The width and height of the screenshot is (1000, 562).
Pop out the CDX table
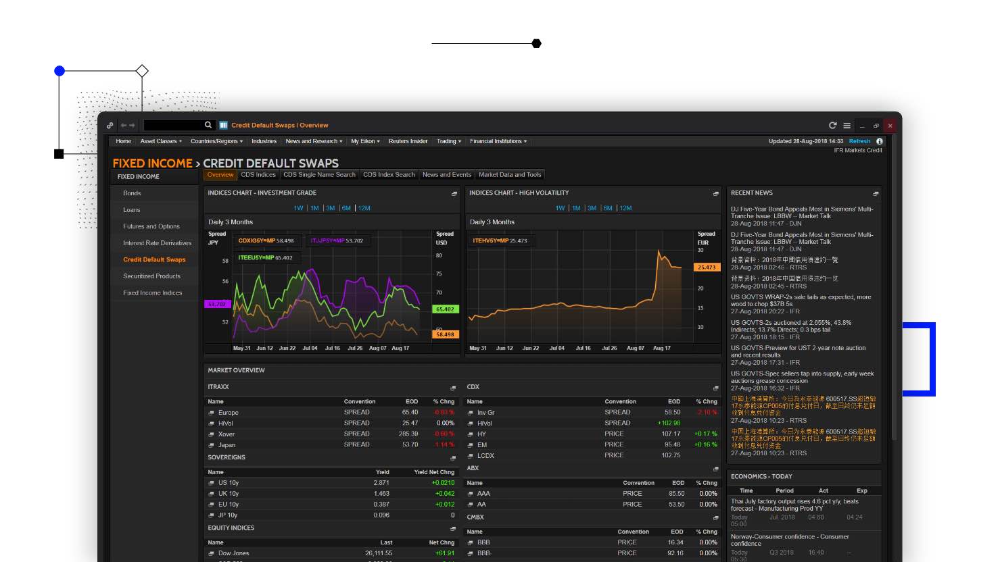pyautogui.click(x=715, y=388)
